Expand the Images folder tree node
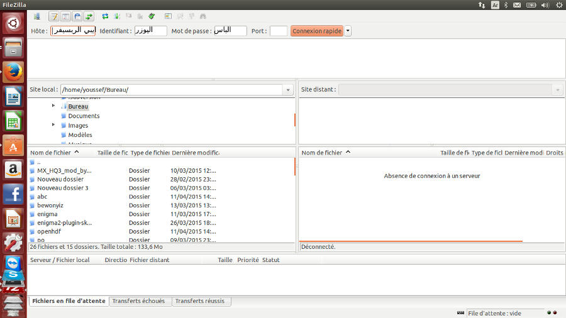Screen dimensions: 566x318 pyautogui.click(x=53, y=124)
